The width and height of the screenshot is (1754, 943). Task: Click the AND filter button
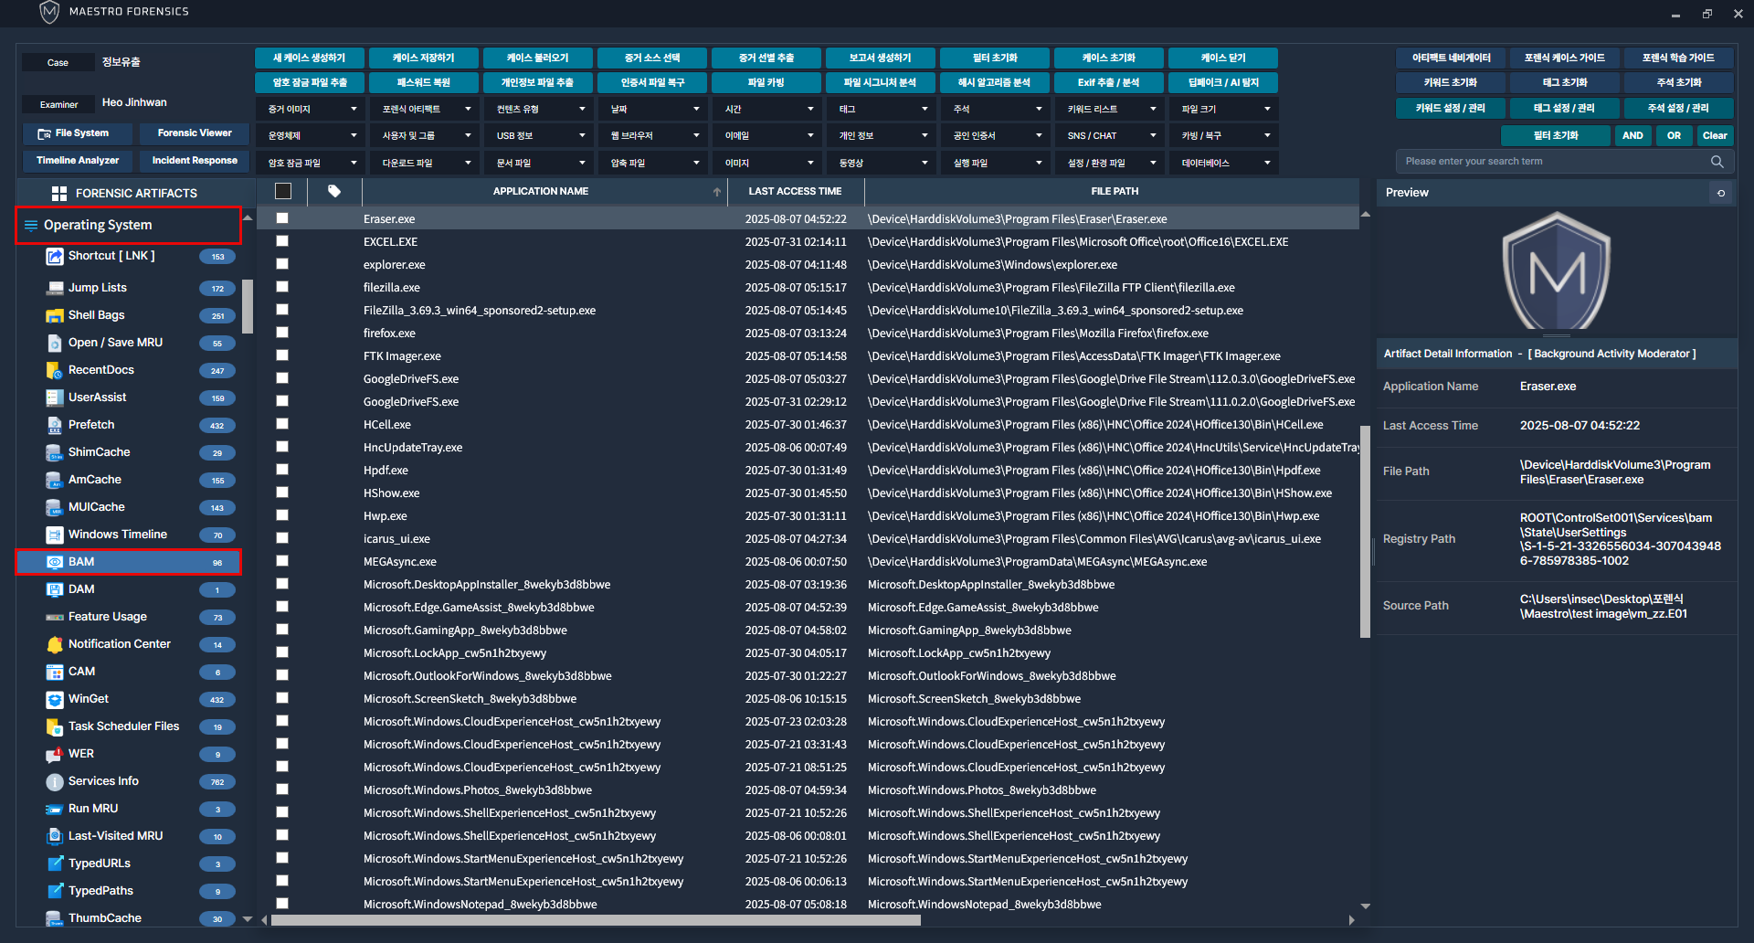pyautogui.click(x=1632, y=136)
